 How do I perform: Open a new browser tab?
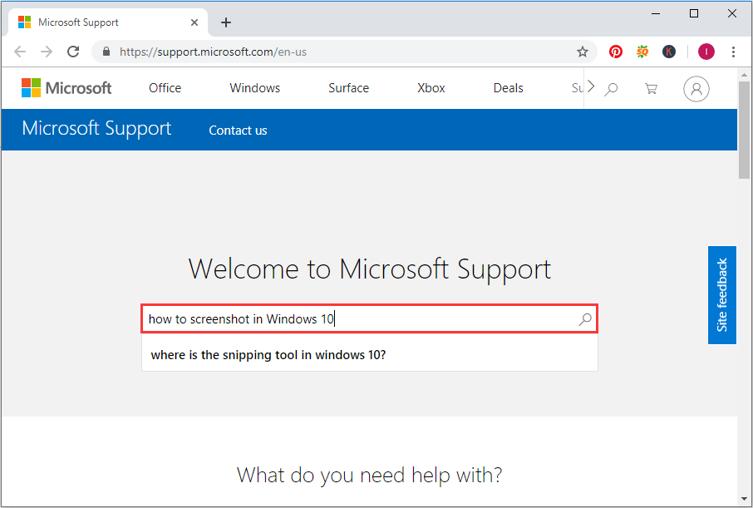226,22
